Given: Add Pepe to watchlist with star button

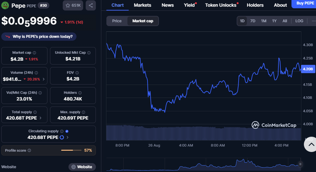Looking at the screenshot, I should (73, 5).
